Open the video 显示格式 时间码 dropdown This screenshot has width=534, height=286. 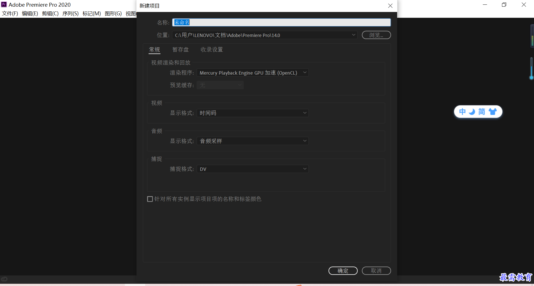253,113
